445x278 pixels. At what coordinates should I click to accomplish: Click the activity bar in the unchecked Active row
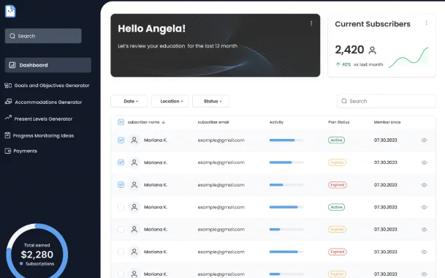(x=286, y=207)
